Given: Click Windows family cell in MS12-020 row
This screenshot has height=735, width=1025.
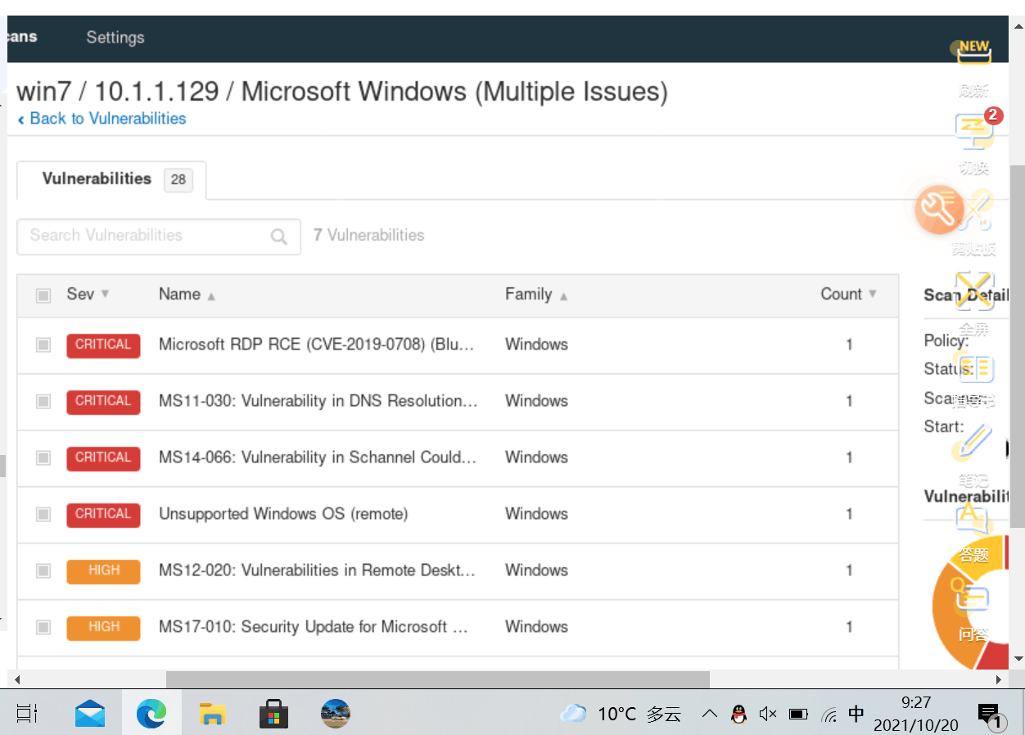Looking at the screenshot, I should 536,570.
